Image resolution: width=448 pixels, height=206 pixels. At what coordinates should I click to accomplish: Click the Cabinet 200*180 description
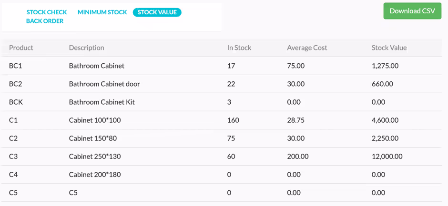point(95,175)
